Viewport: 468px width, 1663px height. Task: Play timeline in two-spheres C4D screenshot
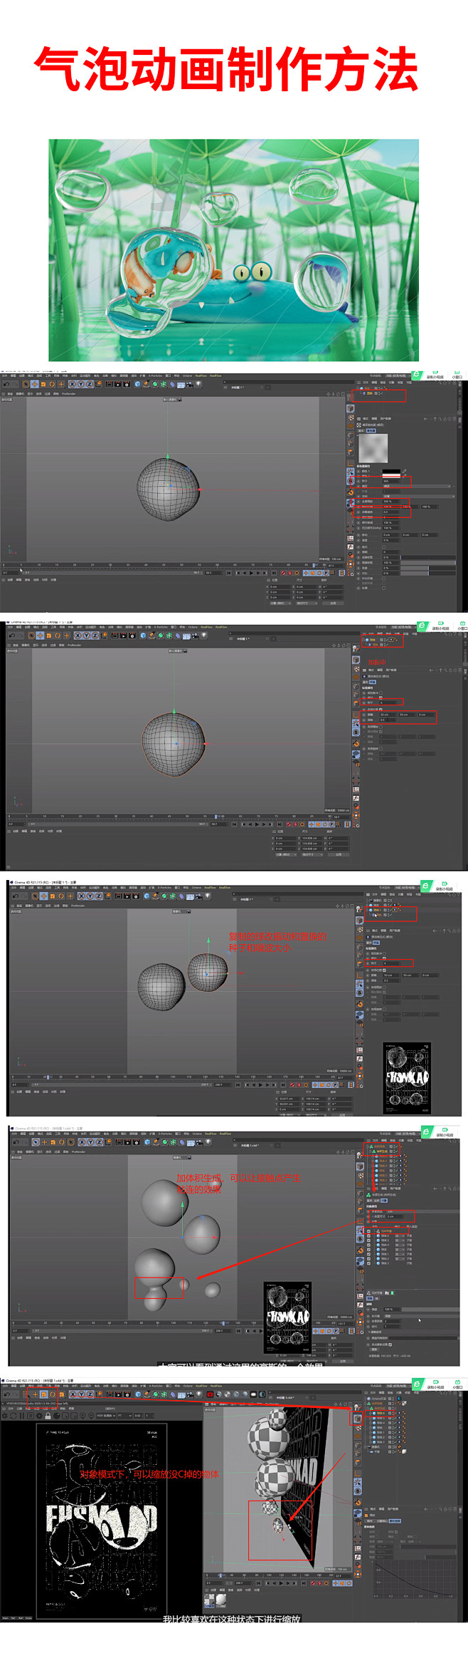[x=261, y=1084]
